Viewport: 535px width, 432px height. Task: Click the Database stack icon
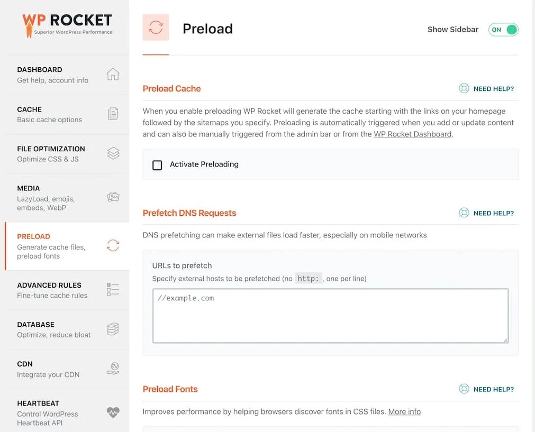click(113, 329)
